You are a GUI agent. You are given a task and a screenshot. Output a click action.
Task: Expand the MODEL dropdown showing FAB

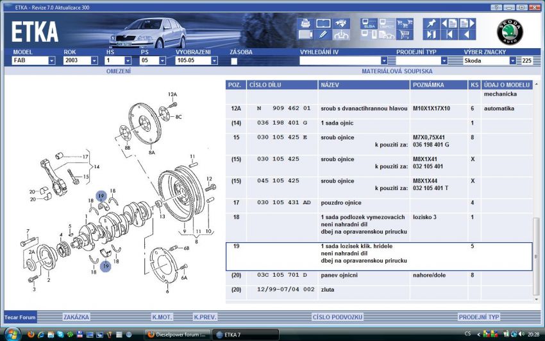(x=52, y=60)
